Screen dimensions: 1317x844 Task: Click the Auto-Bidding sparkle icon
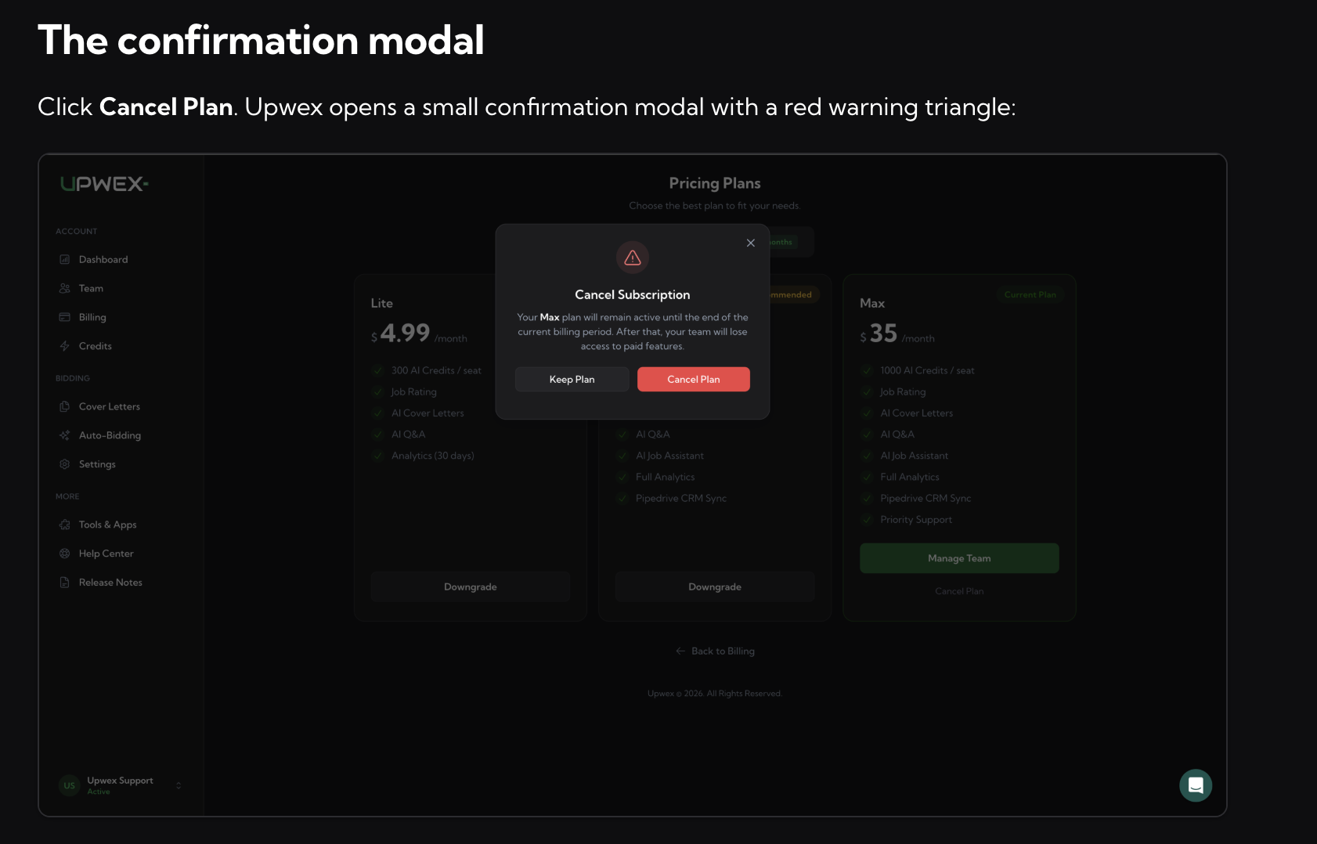pyautogui.click(x=65, y=435)
